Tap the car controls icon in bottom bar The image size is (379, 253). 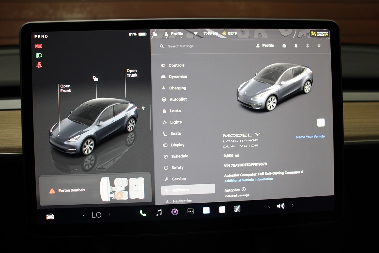(50, 216)
